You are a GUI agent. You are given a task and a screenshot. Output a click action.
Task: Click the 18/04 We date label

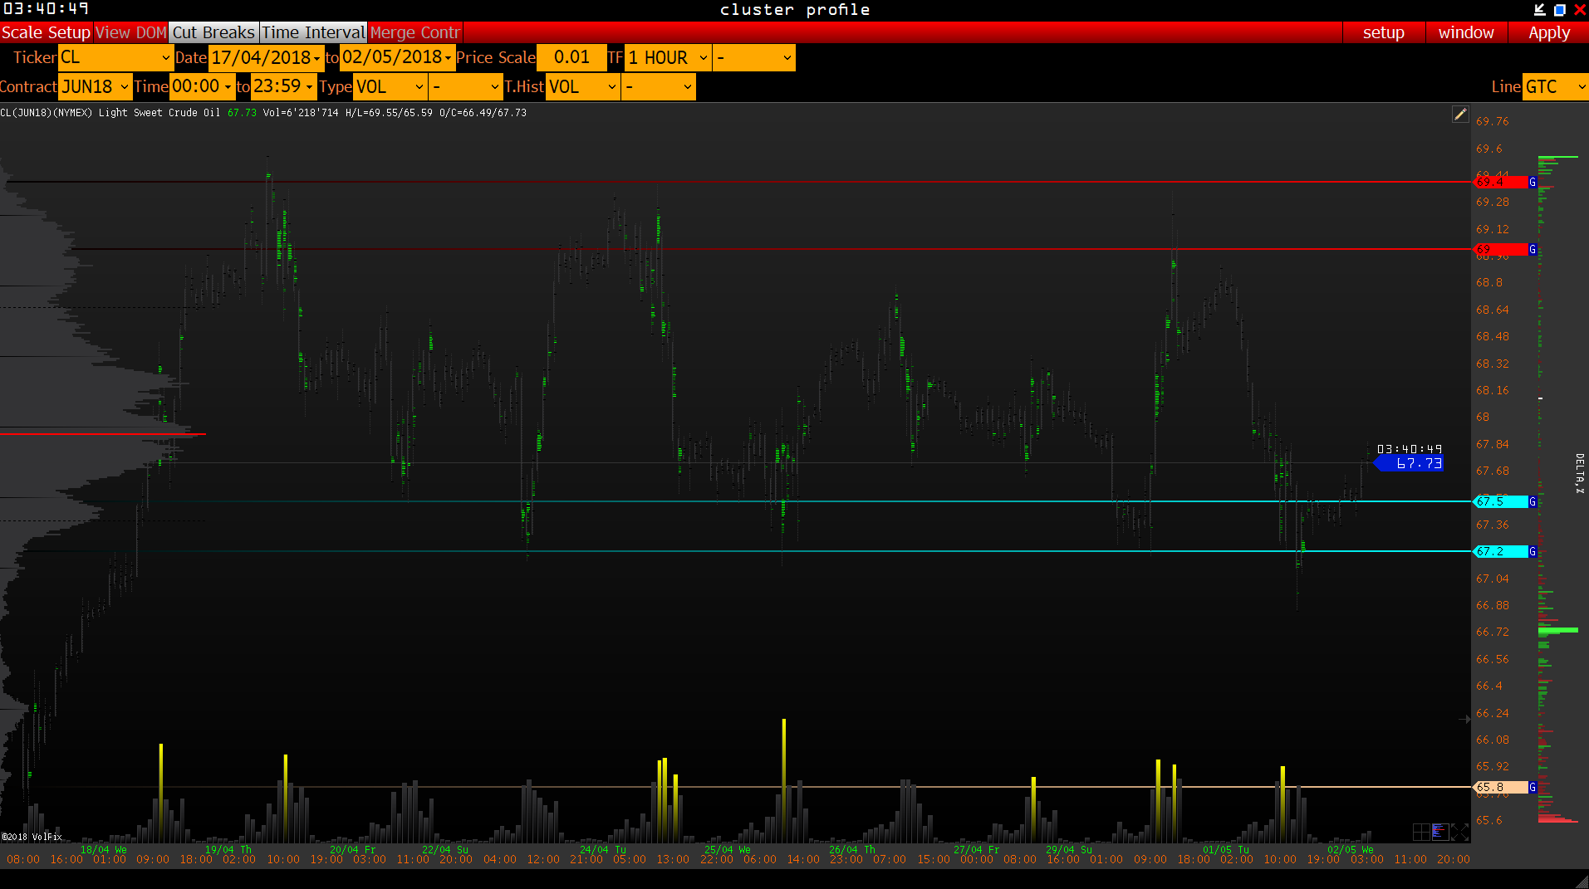[x=104, y=850]
